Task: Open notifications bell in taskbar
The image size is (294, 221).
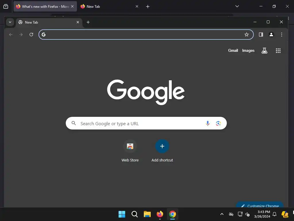Action: tap(274, 214)
